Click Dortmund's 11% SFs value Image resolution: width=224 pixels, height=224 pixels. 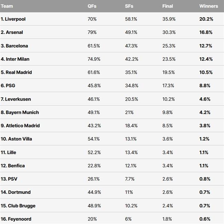pos(129,192)
